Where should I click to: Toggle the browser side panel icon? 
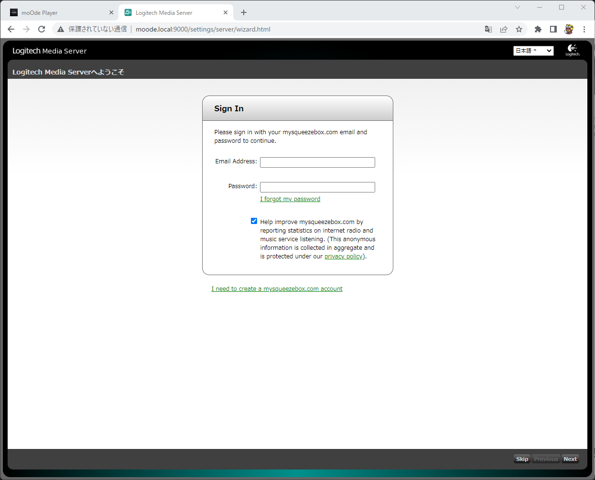click(x=553, y=29)
